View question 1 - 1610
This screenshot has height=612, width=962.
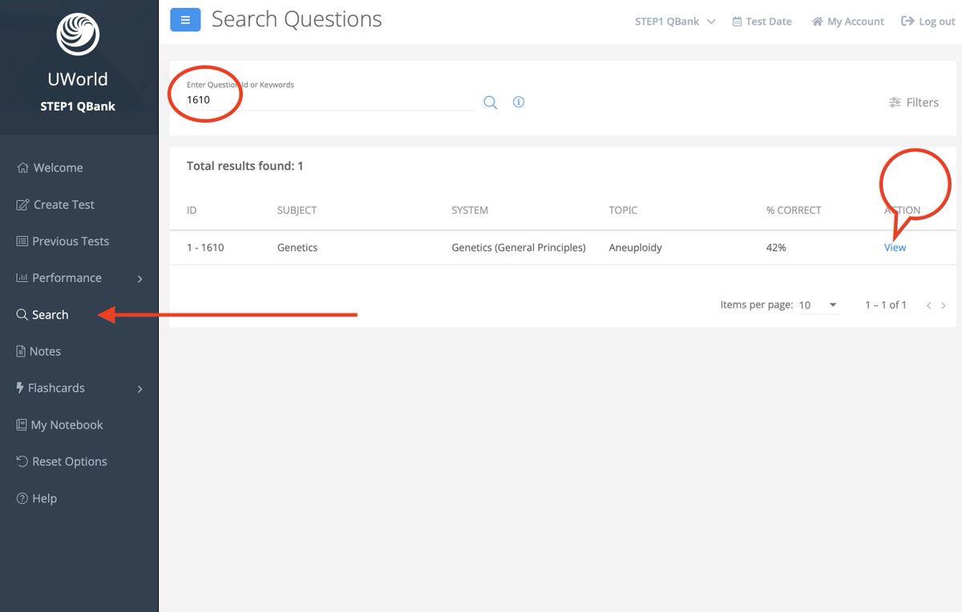click(x=895, y=248)
